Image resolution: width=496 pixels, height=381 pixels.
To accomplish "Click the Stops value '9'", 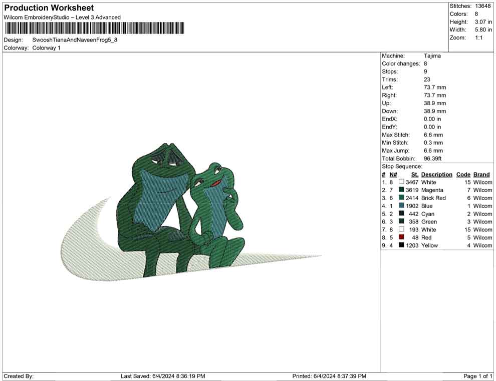I will pyautogui.click(x=425, y=71).
